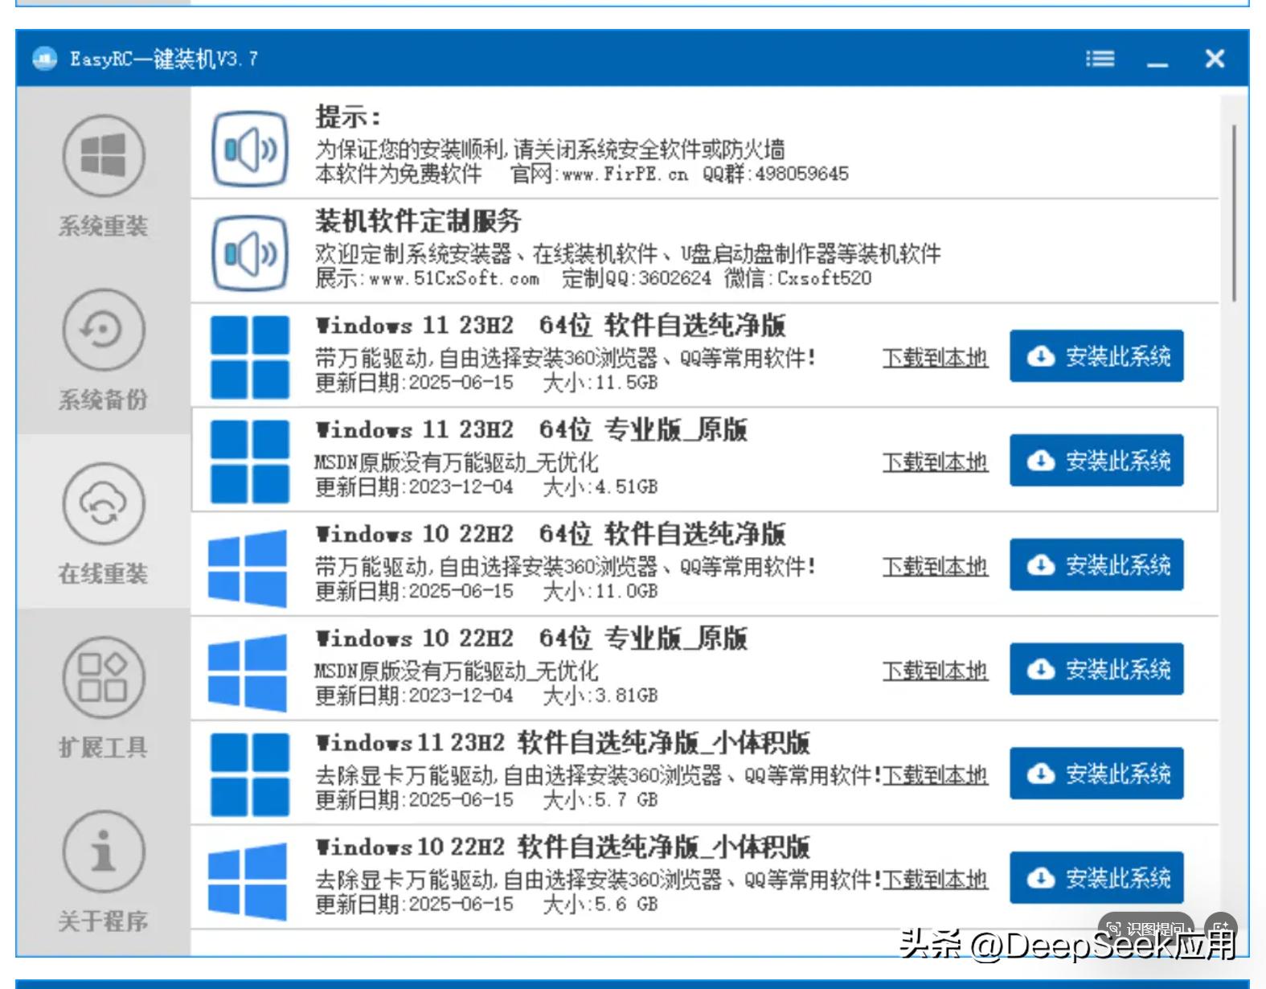
Task: Click the text 大小:4.51GB
Action: (600, 486)
